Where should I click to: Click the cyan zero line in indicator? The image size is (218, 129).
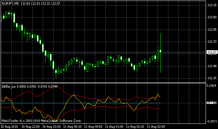coord(81,103)
